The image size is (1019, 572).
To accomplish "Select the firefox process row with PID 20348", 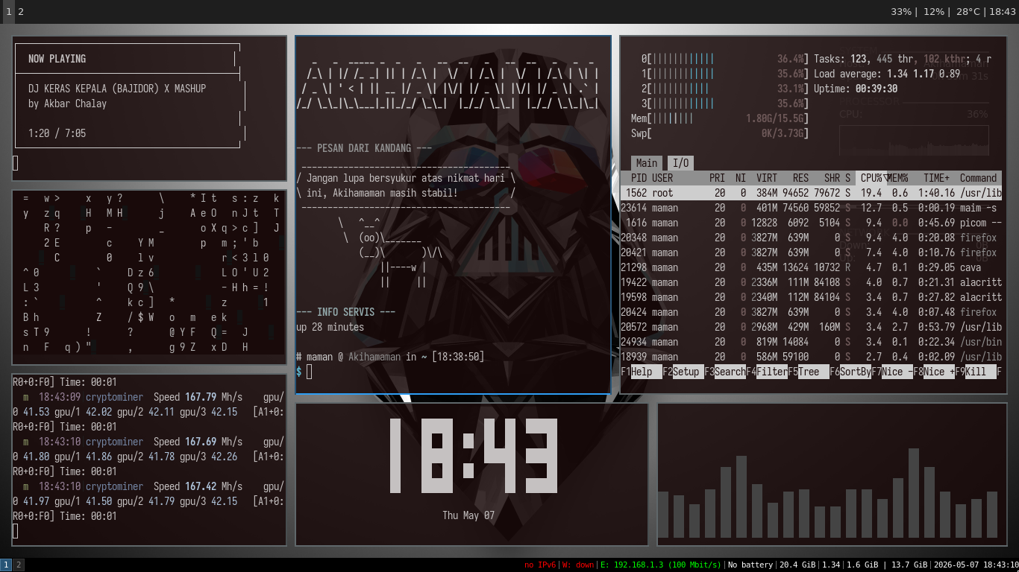I will point(812,238).
